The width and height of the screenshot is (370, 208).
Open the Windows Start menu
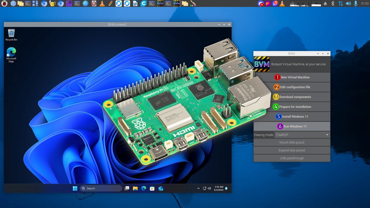tap(75, 188)
